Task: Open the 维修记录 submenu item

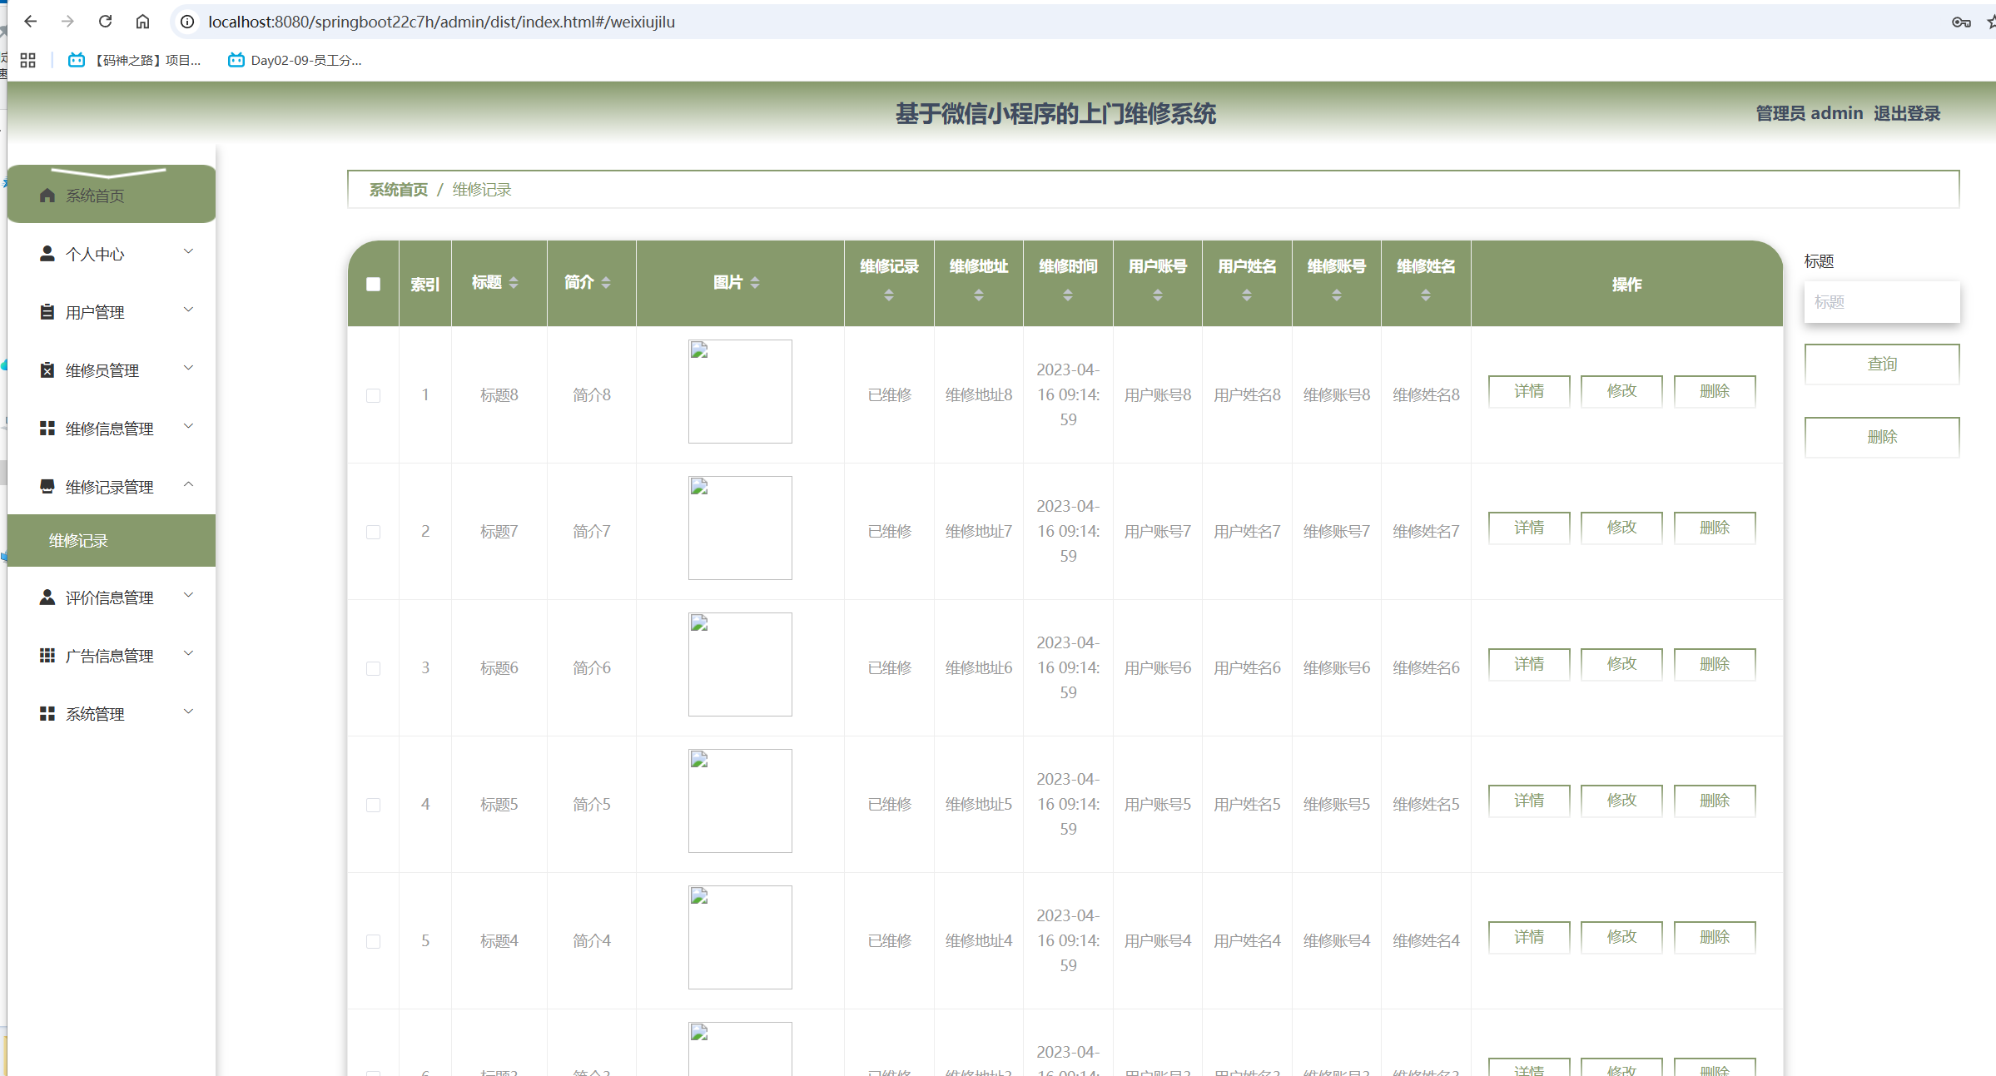Action: pyautogui.click(x=78, y=541)
